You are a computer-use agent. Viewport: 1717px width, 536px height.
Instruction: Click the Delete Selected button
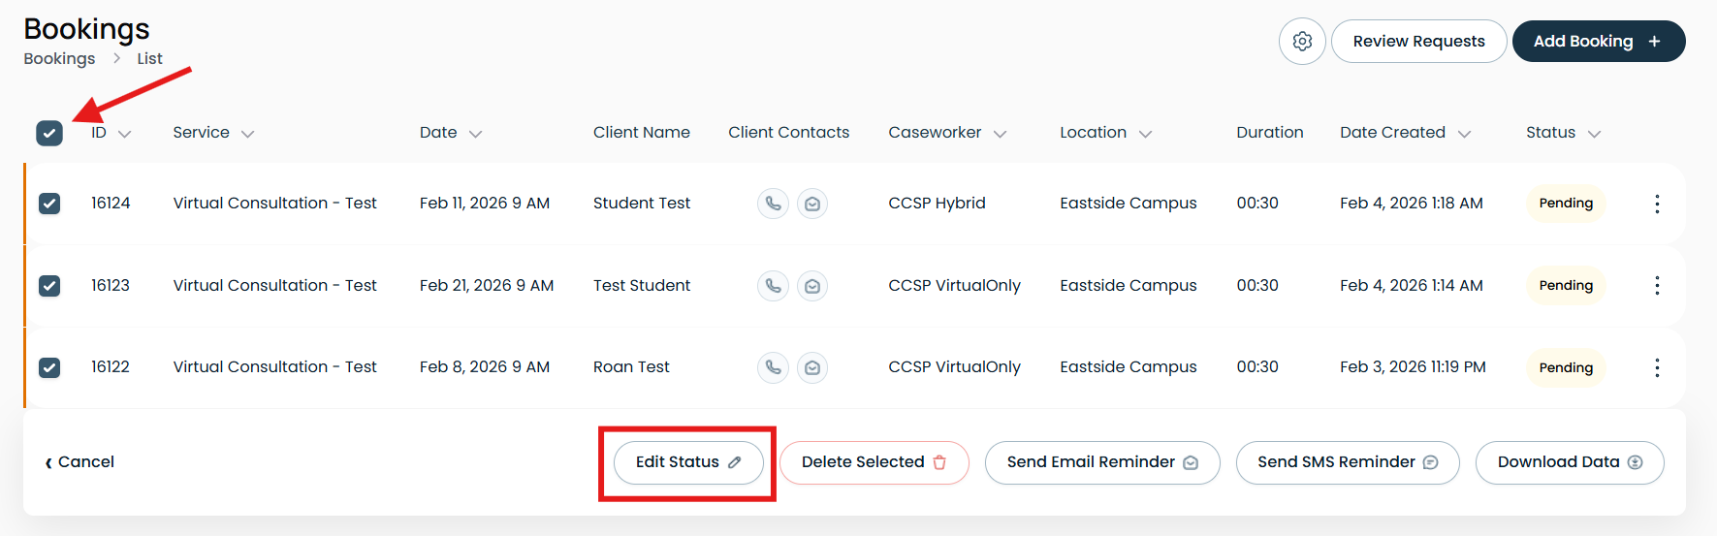874,462
